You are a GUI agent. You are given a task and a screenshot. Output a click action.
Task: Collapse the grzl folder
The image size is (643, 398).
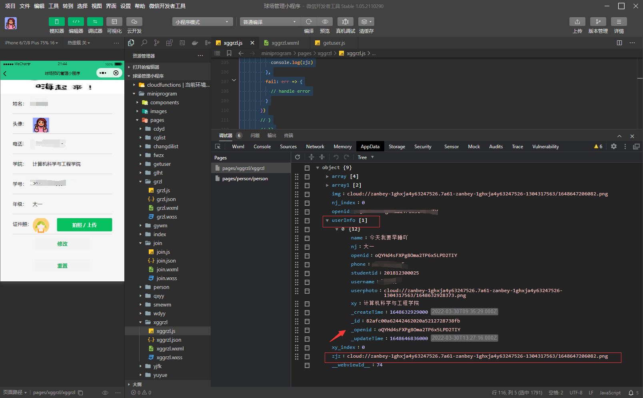tap(140, 181)
